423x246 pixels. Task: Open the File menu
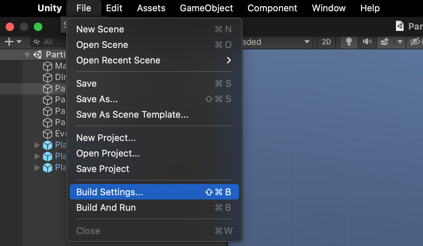(84, 8)
